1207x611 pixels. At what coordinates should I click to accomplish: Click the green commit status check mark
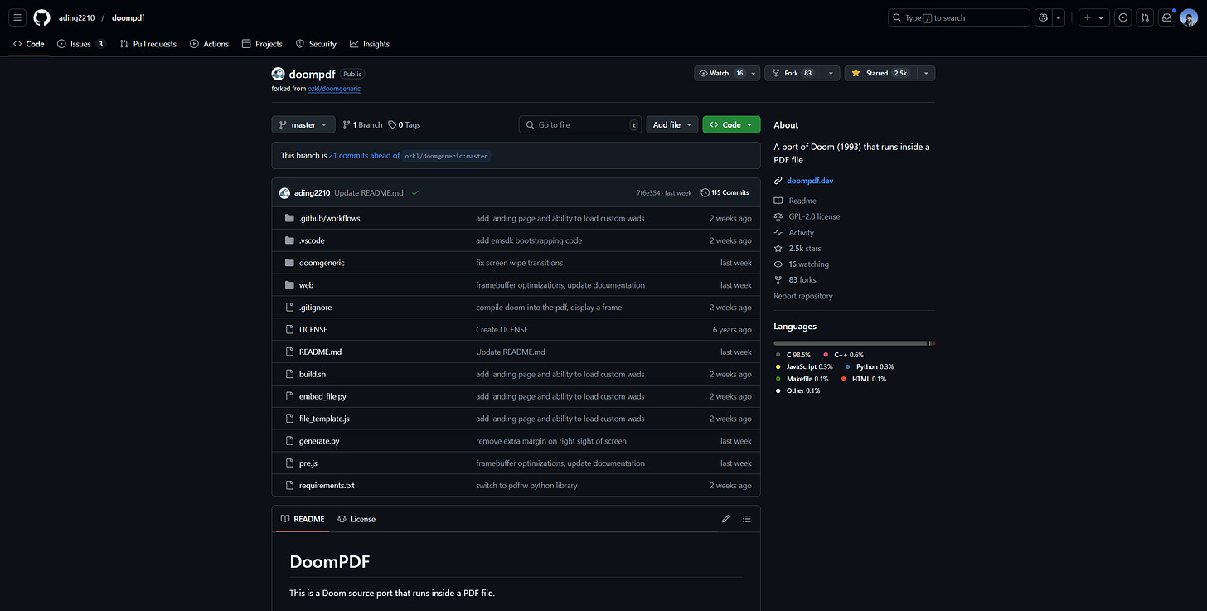click(414, 192)
